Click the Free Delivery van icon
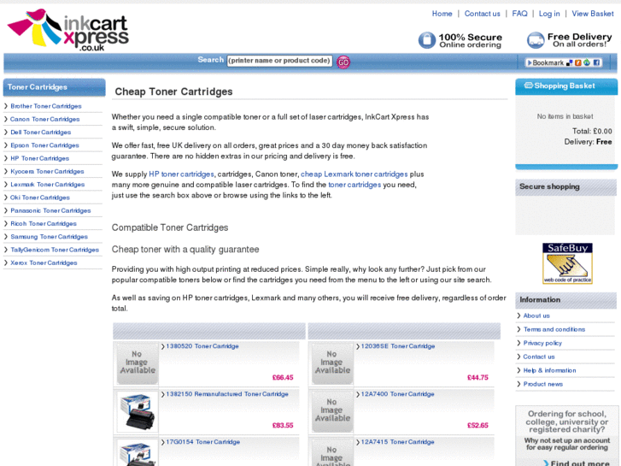The width and height of the screenshot is (621, 466). 536,40
